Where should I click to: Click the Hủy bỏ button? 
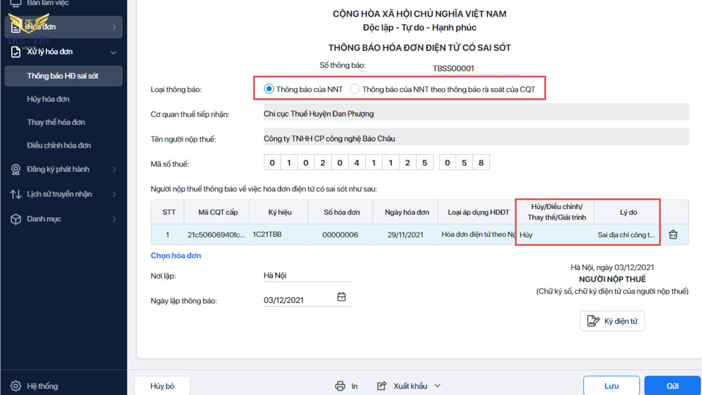[x=162, y=386]
